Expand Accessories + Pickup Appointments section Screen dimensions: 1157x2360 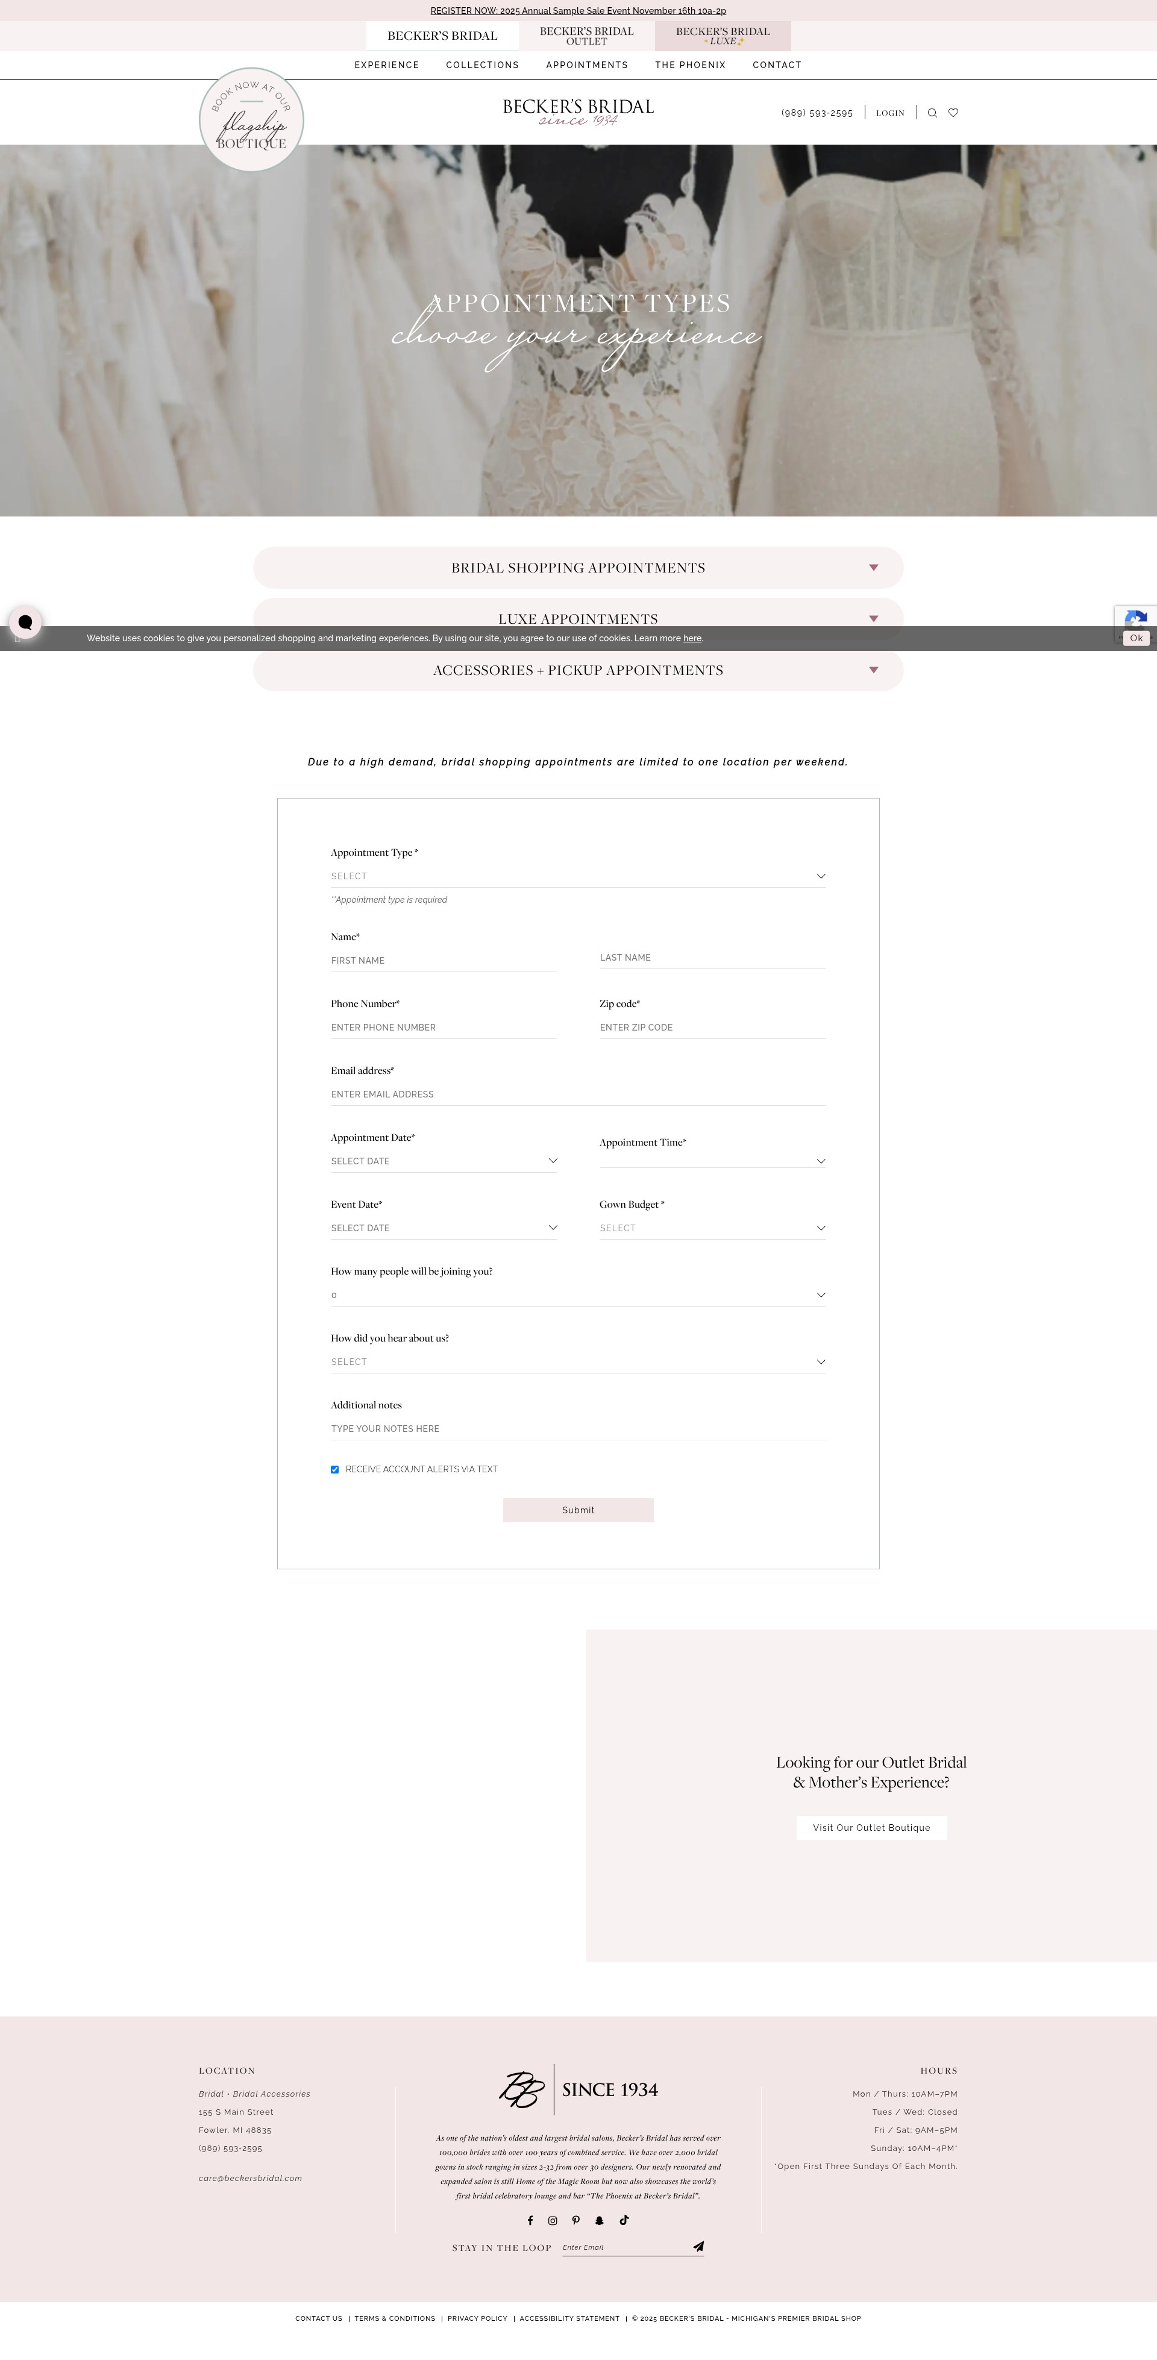tap(578, 671)
